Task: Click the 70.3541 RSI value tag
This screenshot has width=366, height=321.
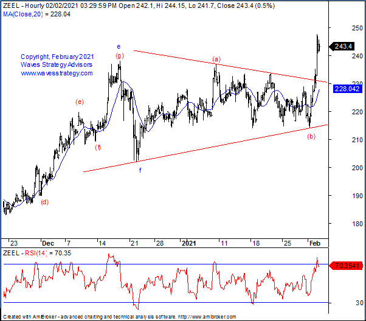Action: (x=346, y=266)
